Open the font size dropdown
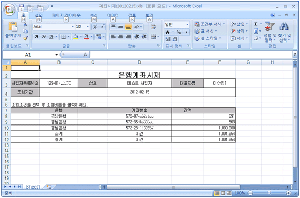Screen dimensions: 300x198 click(x=87, y=27)
